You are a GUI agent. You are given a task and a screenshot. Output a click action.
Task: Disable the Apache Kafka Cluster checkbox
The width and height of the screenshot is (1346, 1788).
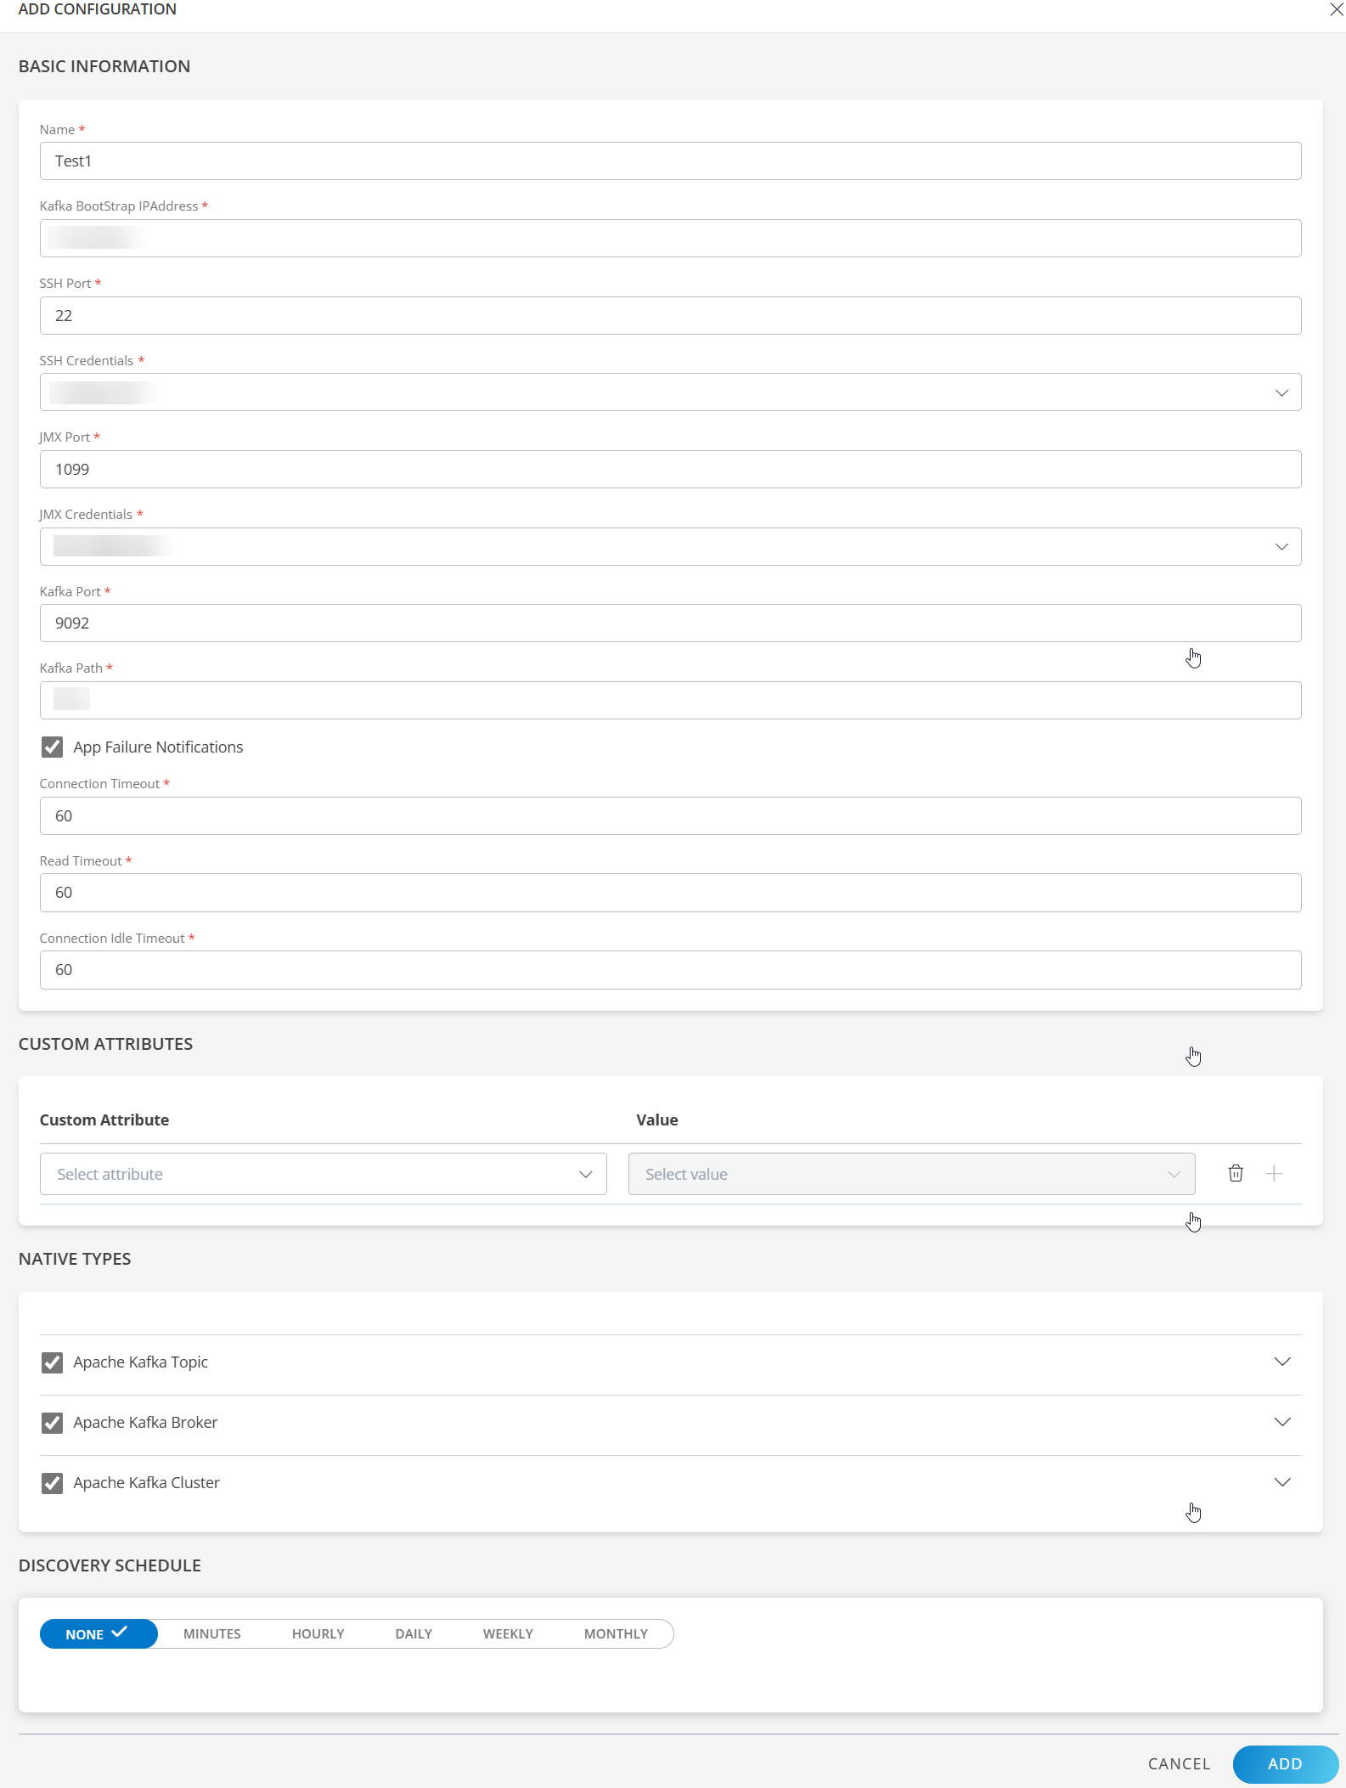pyautogui.click(x=52, y=1482)
